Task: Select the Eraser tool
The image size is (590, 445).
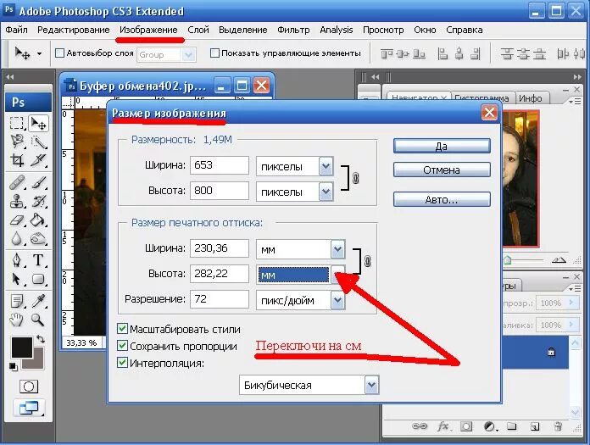Action: coord(16,220)
